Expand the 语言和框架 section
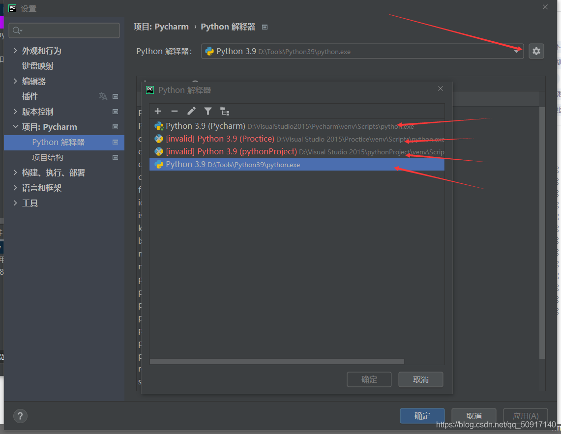The height and width of the screenshot is (434, 561). click(15, 187)
